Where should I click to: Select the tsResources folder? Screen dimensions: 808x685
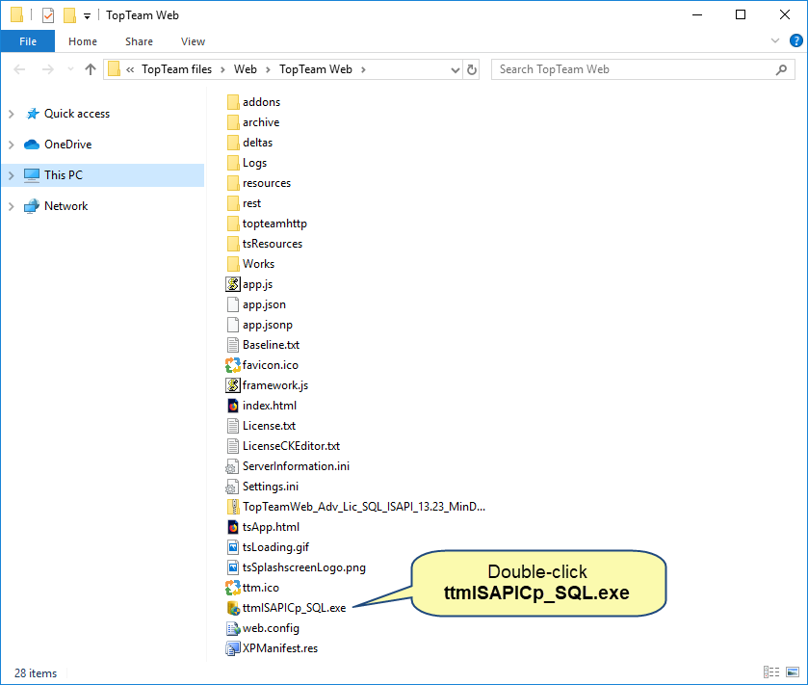(264, 244)
